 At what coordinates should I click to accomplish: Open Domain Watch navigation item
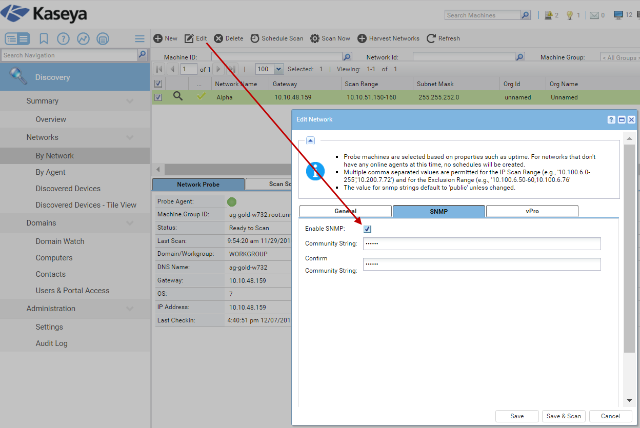click(60, 241)
